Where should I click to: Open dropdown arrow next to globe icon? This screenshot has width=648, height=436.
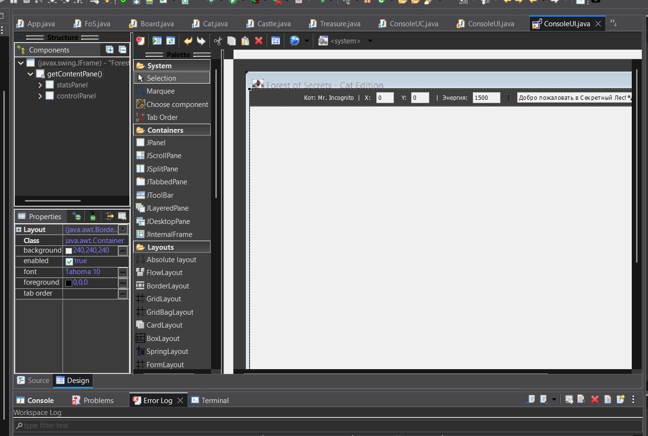307,41
